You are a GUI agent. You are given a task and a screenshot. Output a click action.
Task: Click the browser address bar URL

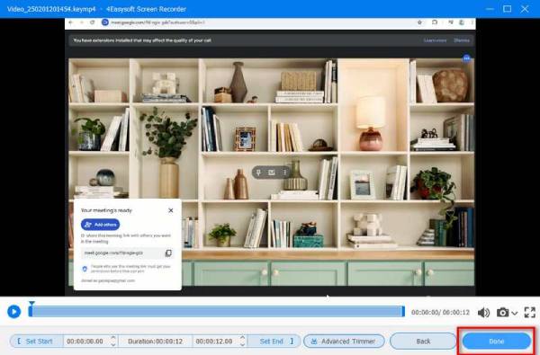pos(157,22)
